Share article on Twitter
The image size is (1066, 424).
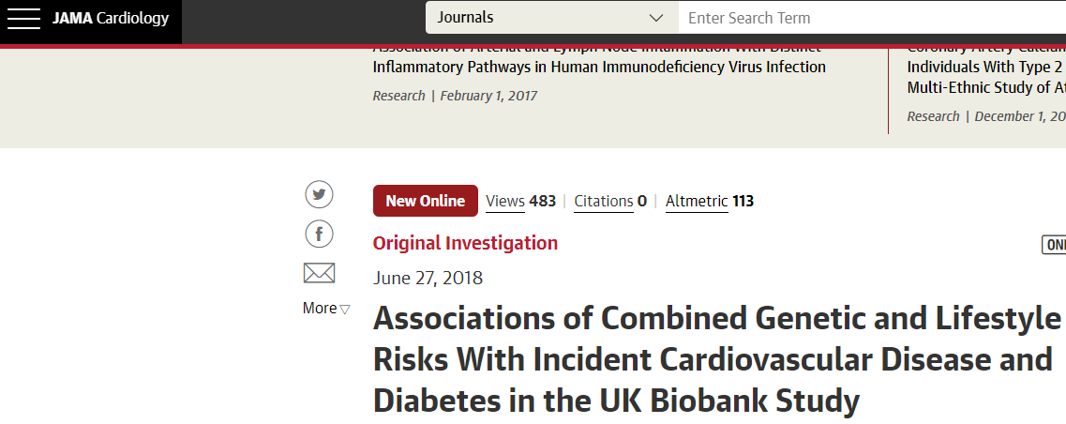320,195
